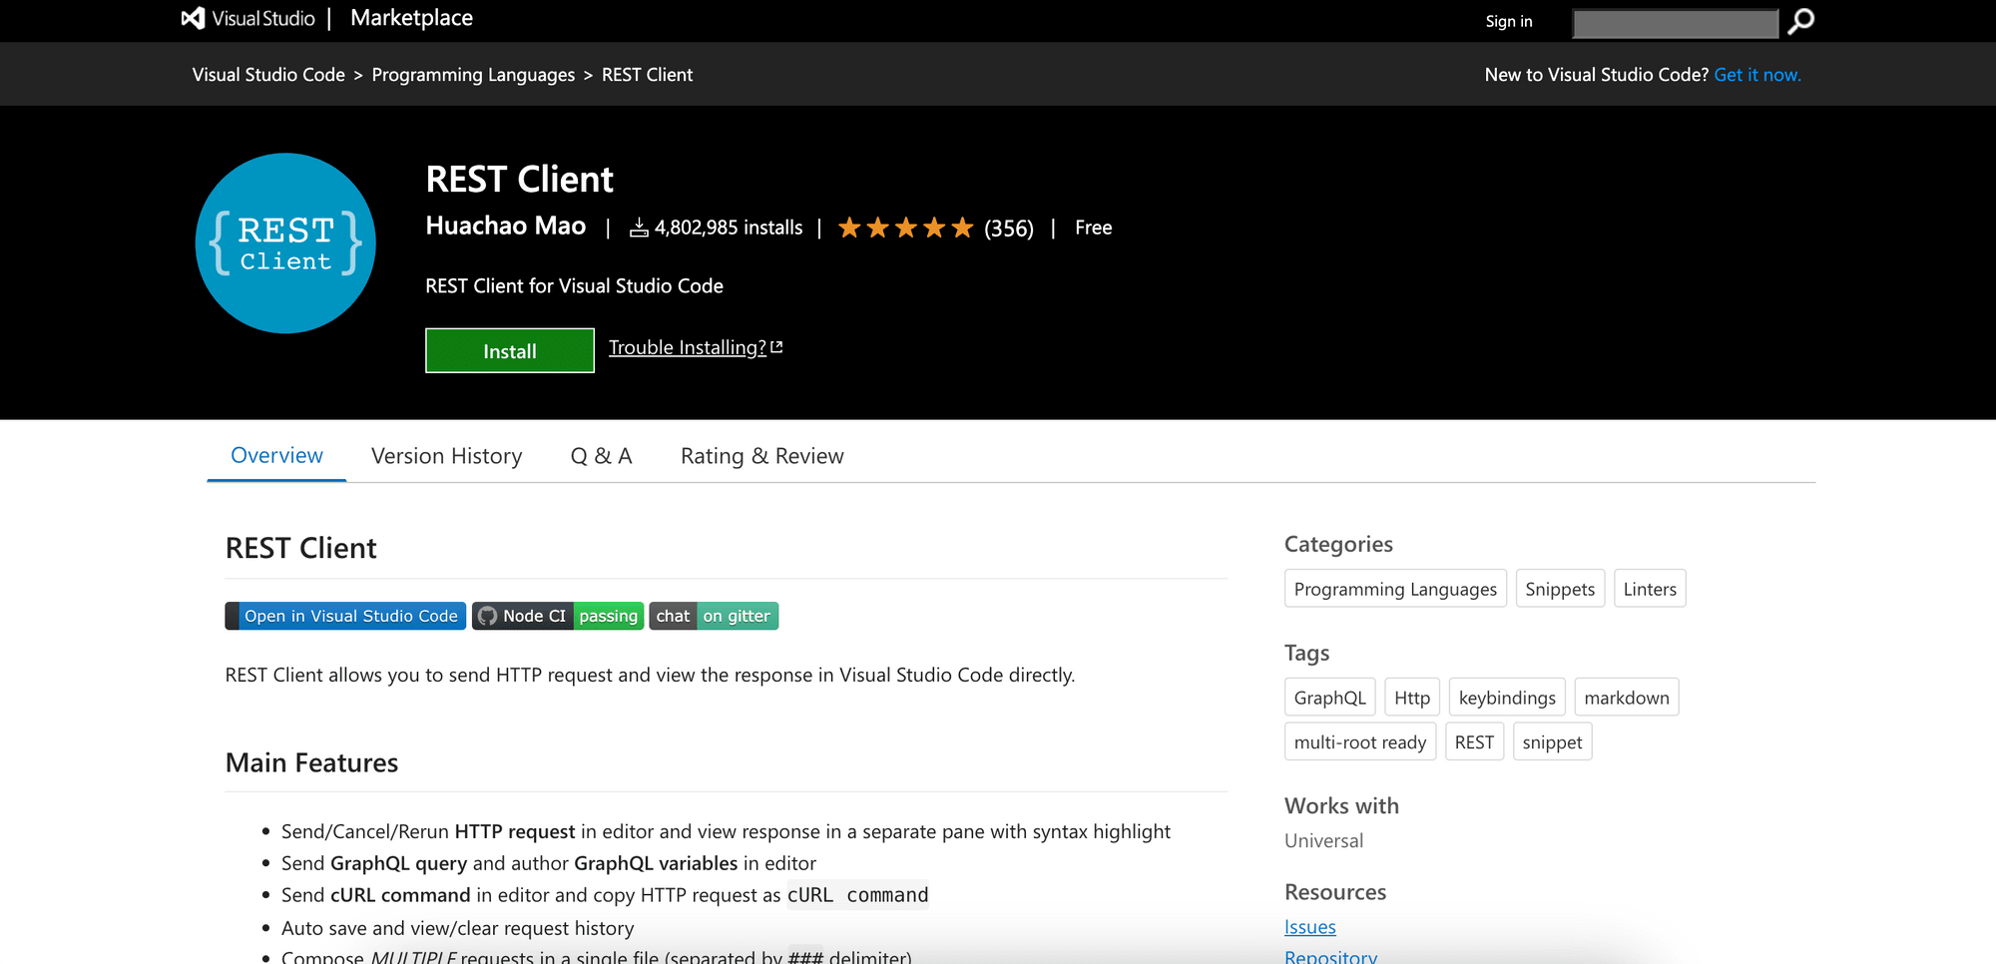This screenshot has width=1996, height=964.
Task: Open the Q & A tab
Action: (601, 456)
